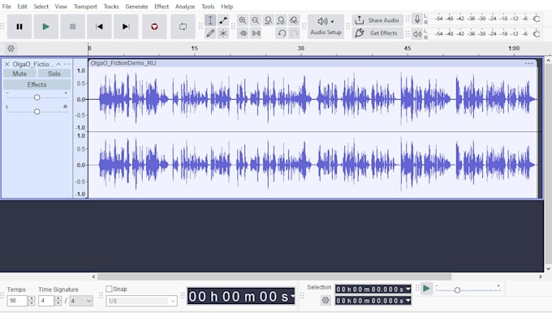Image resolution: width=552 pixels, height=313 pixels.
Task: Click the microphone record meter icon
Action: [x=417, y=19]
